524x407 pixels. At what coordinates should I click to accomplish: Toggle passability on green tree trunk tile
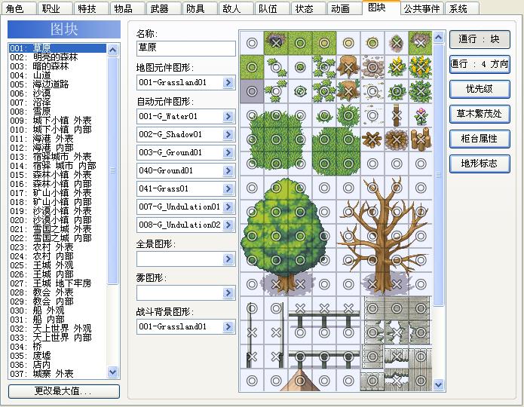276,284
